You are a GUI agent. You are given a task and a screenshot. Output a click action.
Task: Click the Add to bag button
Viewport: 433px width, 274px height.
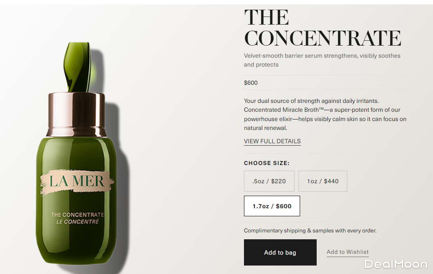[280, 252]
